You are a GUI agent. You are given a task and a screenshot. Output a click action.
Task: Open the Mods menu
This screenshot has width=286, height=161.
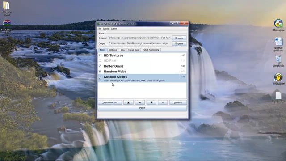(x=106, y=29)
